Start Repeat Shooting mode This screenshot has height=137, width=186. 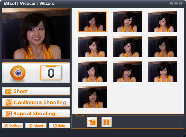click(36, 114)
